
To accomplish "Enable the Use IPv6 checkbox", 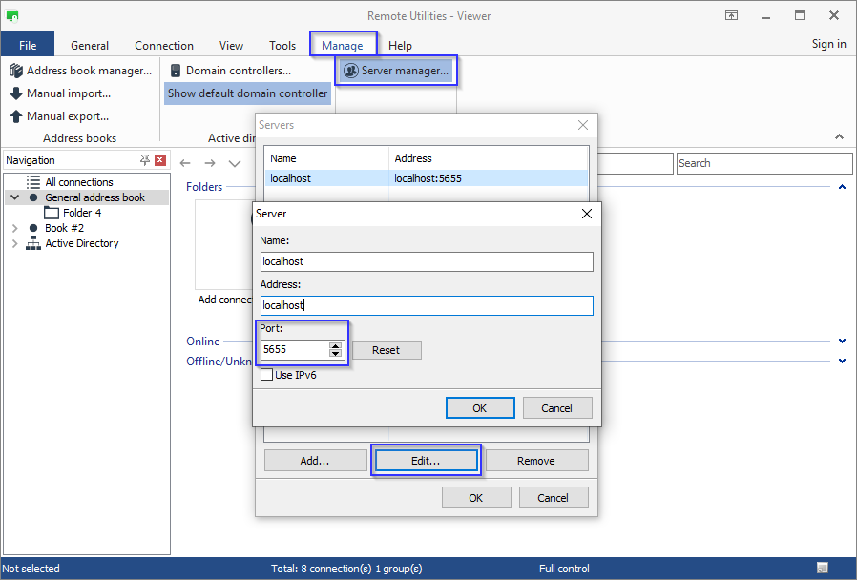I will pos(267,375).
